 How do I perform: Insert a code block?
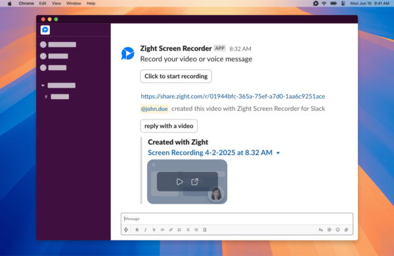click(205, 230)
